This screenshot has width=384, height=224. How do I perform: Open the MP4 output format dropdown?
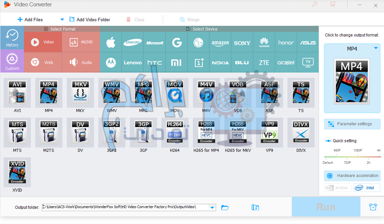coord(376,48)
